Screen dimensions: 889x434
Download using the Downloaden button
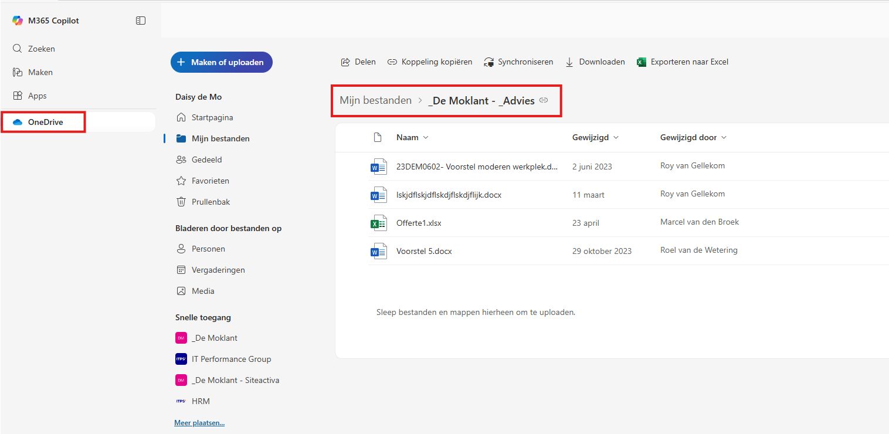click(x=595, y=62)
